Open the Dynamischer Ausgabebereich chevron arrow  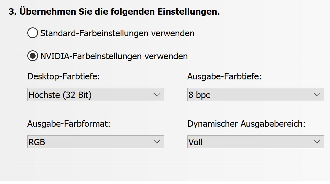(317, 142)
